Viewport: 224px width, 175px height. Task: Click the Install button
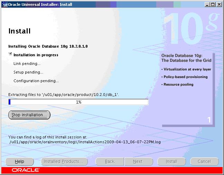pos(171,162)
